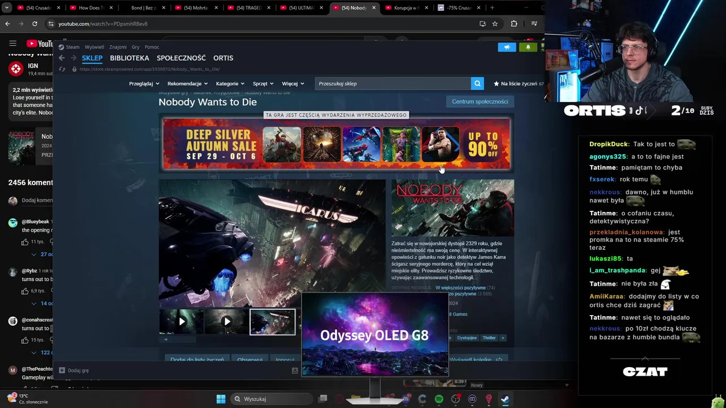This screenshot has width=726, height=408.
Task: Bookmark this page with the star icon
Action: pyautogui.click(x=495, y=24)
